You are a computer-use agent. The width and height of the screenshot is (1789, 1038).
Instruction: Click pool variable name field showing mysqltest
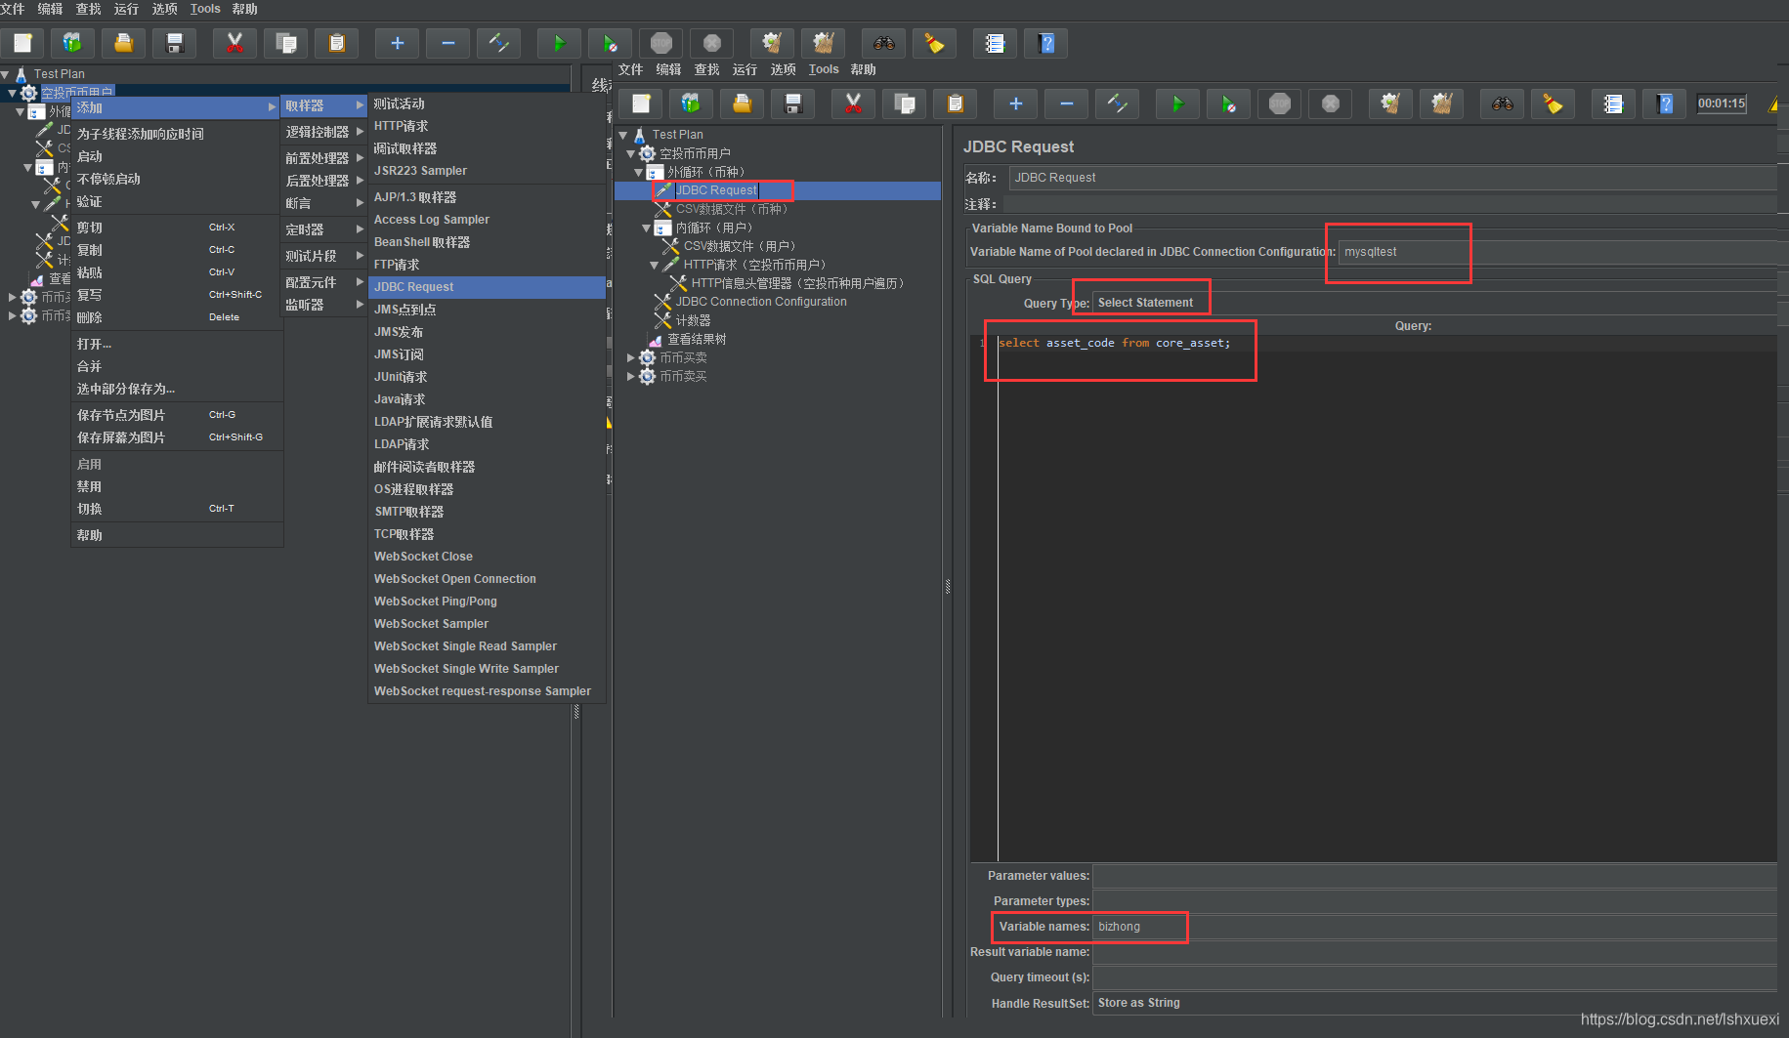point(1557,252)
